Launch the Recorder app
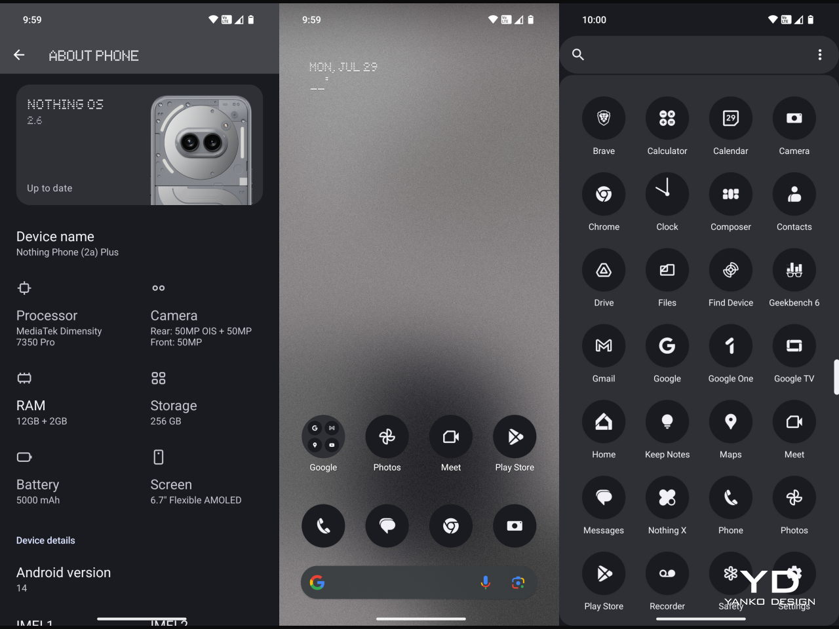The image size is (839, 629). (667, 574)
